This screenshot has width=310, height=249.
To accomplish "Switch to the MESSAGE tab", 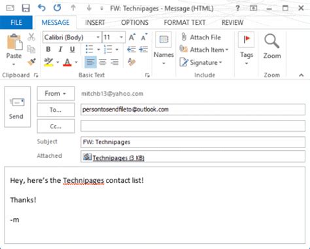I will (56, 22).
